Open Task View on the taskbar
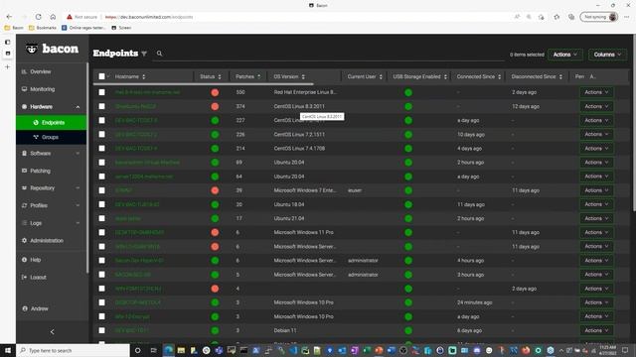 pyautogui.click(x=153, y=350)
